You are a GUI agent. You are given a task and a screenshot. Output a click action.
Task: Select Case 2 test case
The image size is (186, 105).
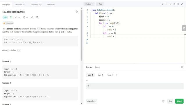100,75
